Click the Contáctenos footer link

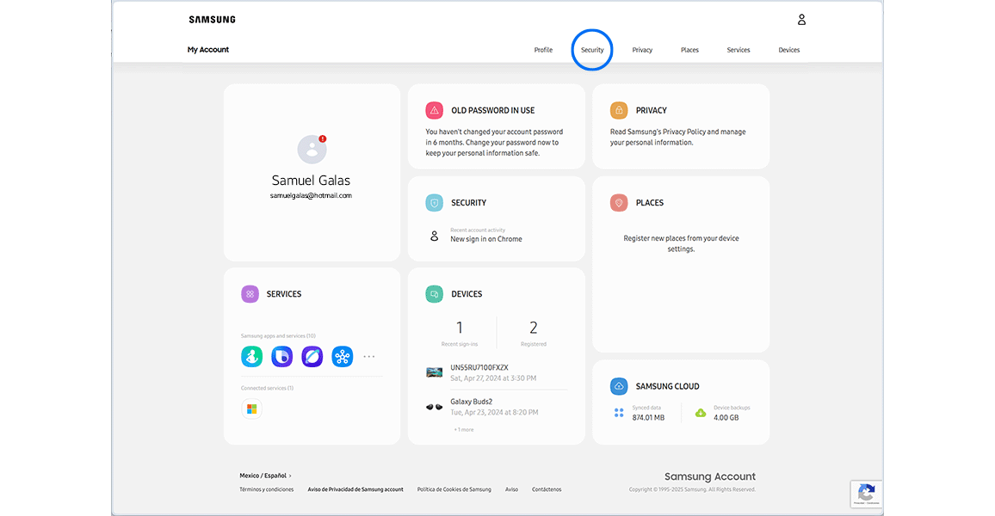[x=546, y=488]
